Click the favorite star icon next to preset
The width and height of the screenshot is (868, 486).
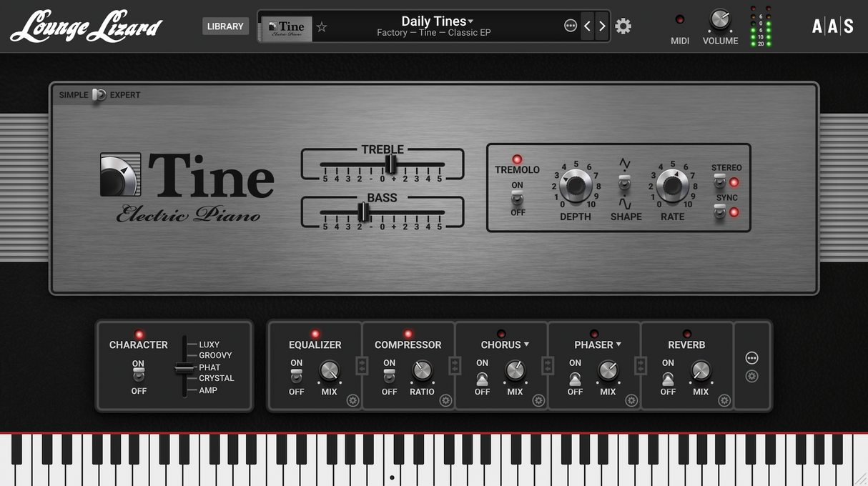[322, 27]
